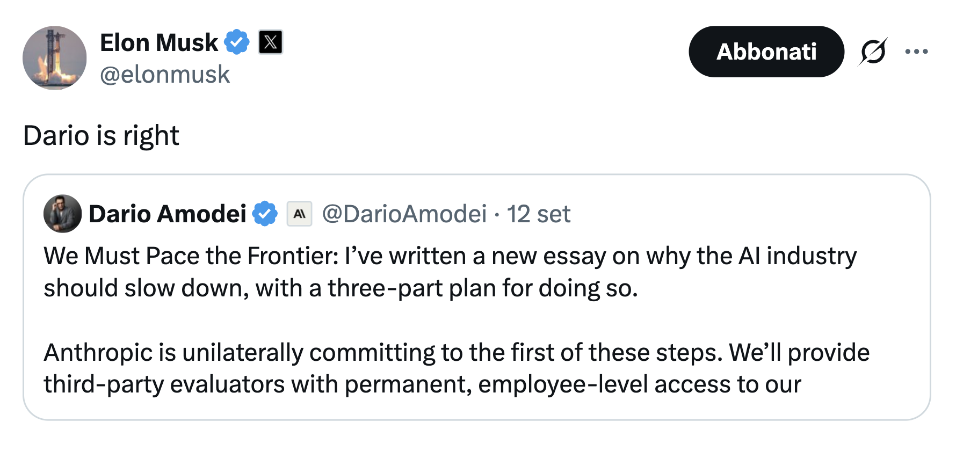Image resolution: width=956 pixels, height=451 pixels.
Task: Click Dario Amodei's verified checkmark badge
Action: point(265,214)
